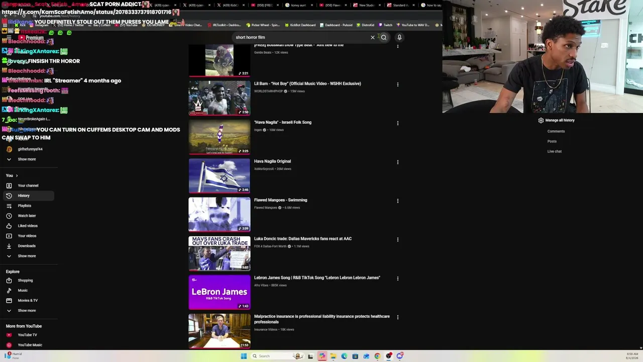Image resolution: width=643 pixels, height=362 pixels.
Task: Start voice search with the microphone icon
Action: coord(399,37)
